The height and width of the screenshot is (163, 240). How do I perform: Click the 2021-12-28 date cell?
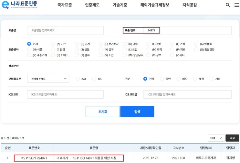point(151,158)
